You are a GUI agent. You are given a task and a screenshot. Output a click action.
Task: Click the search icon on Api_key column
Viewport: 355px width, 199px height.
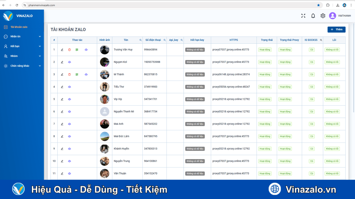[182, 40]
